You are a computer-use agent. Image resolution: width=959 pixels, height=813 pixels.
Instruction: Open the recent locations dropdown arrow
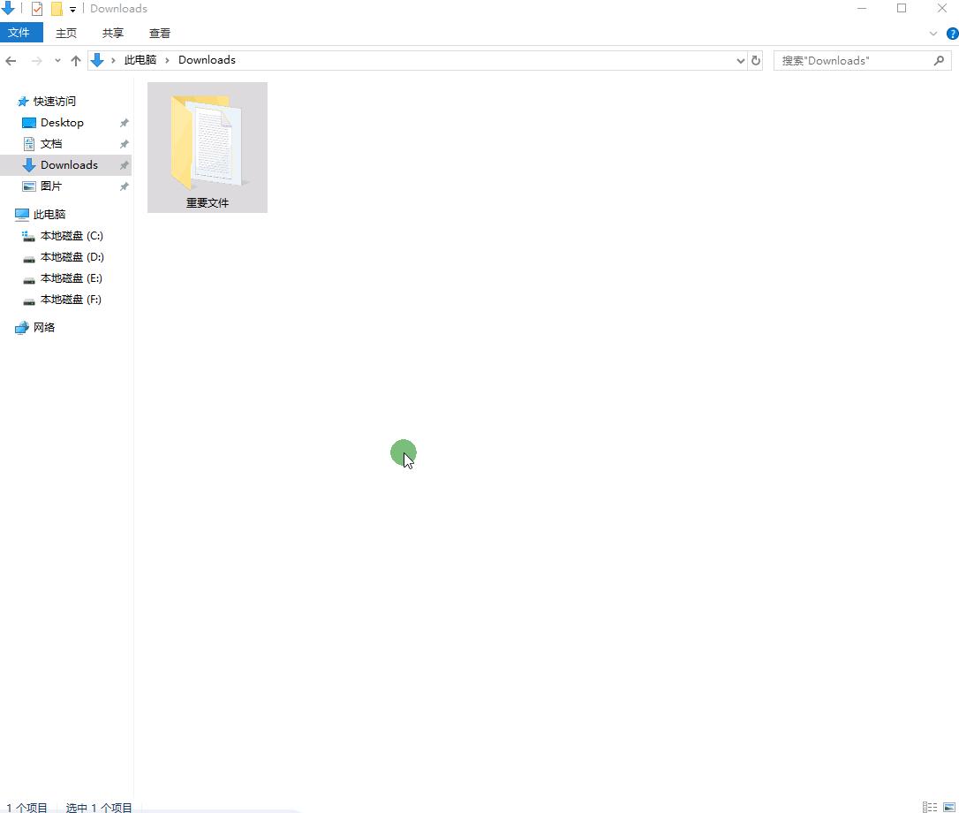pos(57,61)
